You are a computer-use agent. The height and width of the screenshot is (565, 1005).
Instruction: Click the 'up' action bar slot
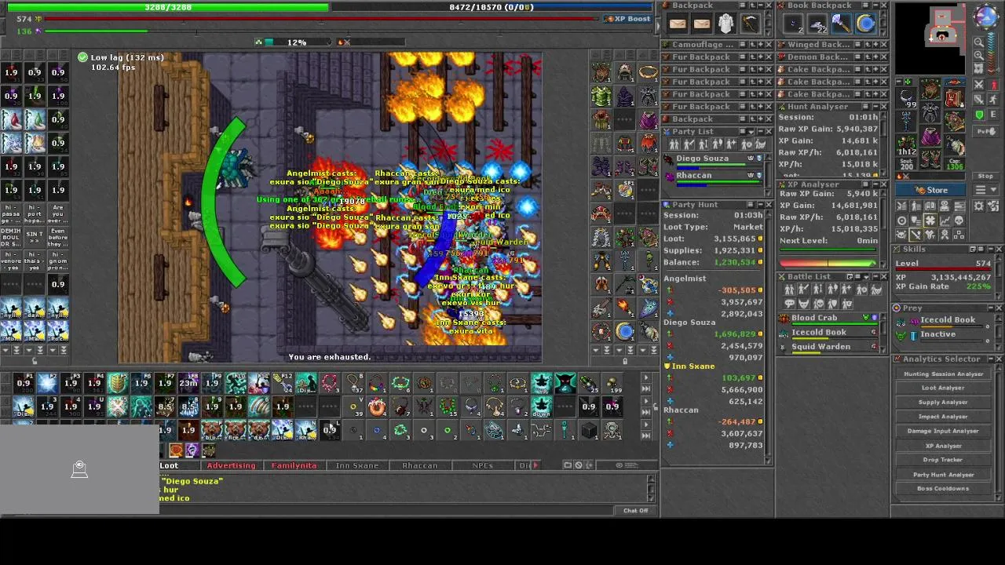[x=542, y=384]
